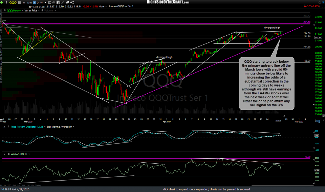Click the Today range button at bottom

coord(38,185)
